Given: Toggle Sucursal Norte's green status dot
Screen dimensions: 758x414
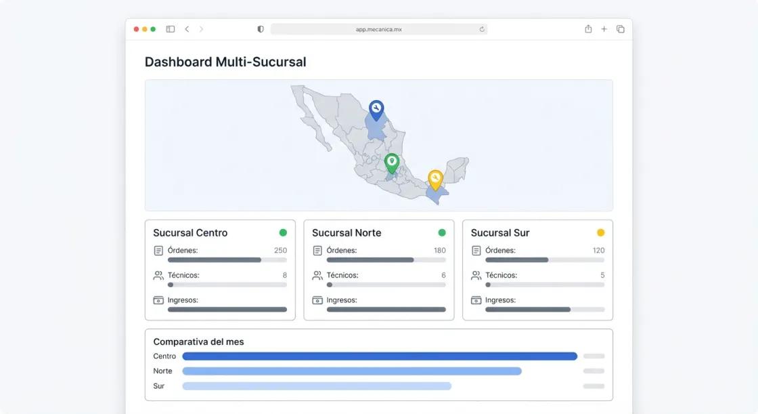Looking at the screenshot, I should pos(442,232).
